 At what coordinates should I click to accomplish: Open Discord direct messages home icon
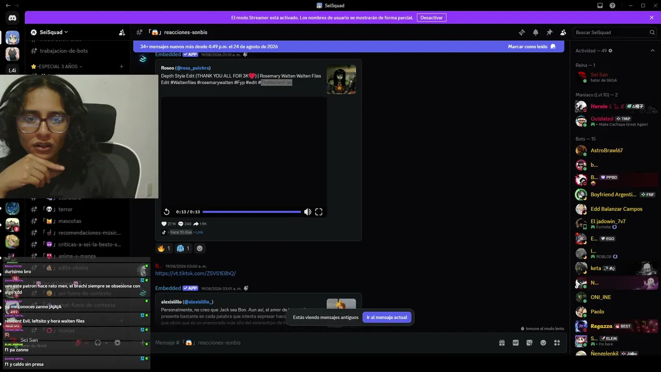click(12, 18)
